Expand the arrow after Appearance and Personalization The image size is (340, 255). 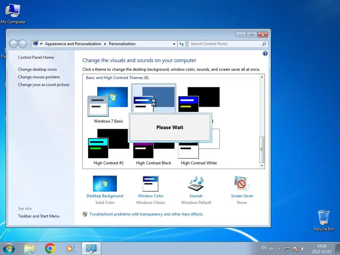[x=105, y=44]
